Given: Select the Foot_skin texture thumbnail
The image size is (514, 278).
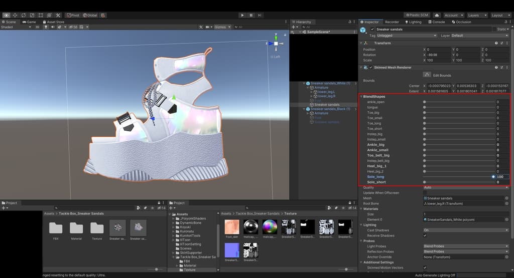Looking at the screenshot, I should (232, 228).
